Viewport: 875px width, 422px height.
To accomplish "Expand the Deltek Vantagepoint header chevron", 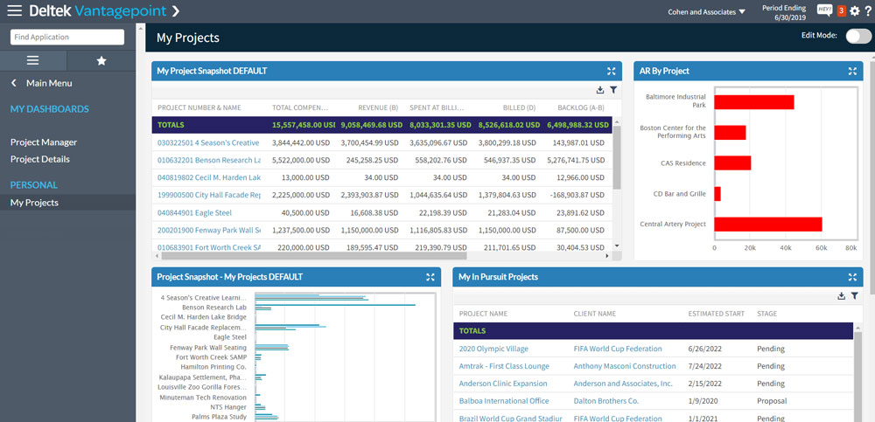I will 176,11.
